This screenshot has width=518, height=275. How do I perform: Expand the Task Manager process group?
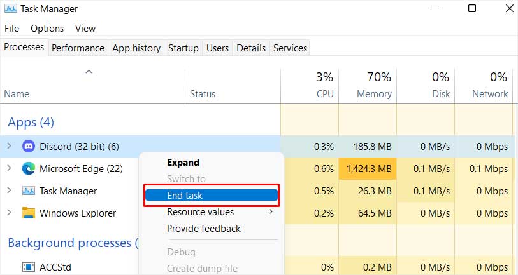click(x=10, y=191)
